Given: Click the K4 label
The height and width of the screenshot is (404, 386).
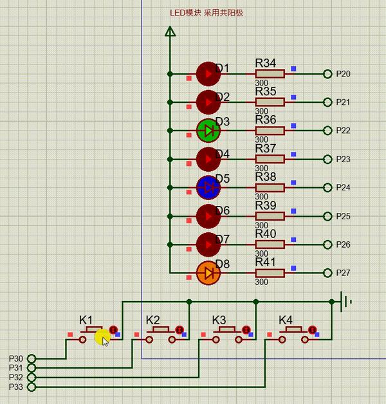Looking at the screenshot, I should pos(286,320).
